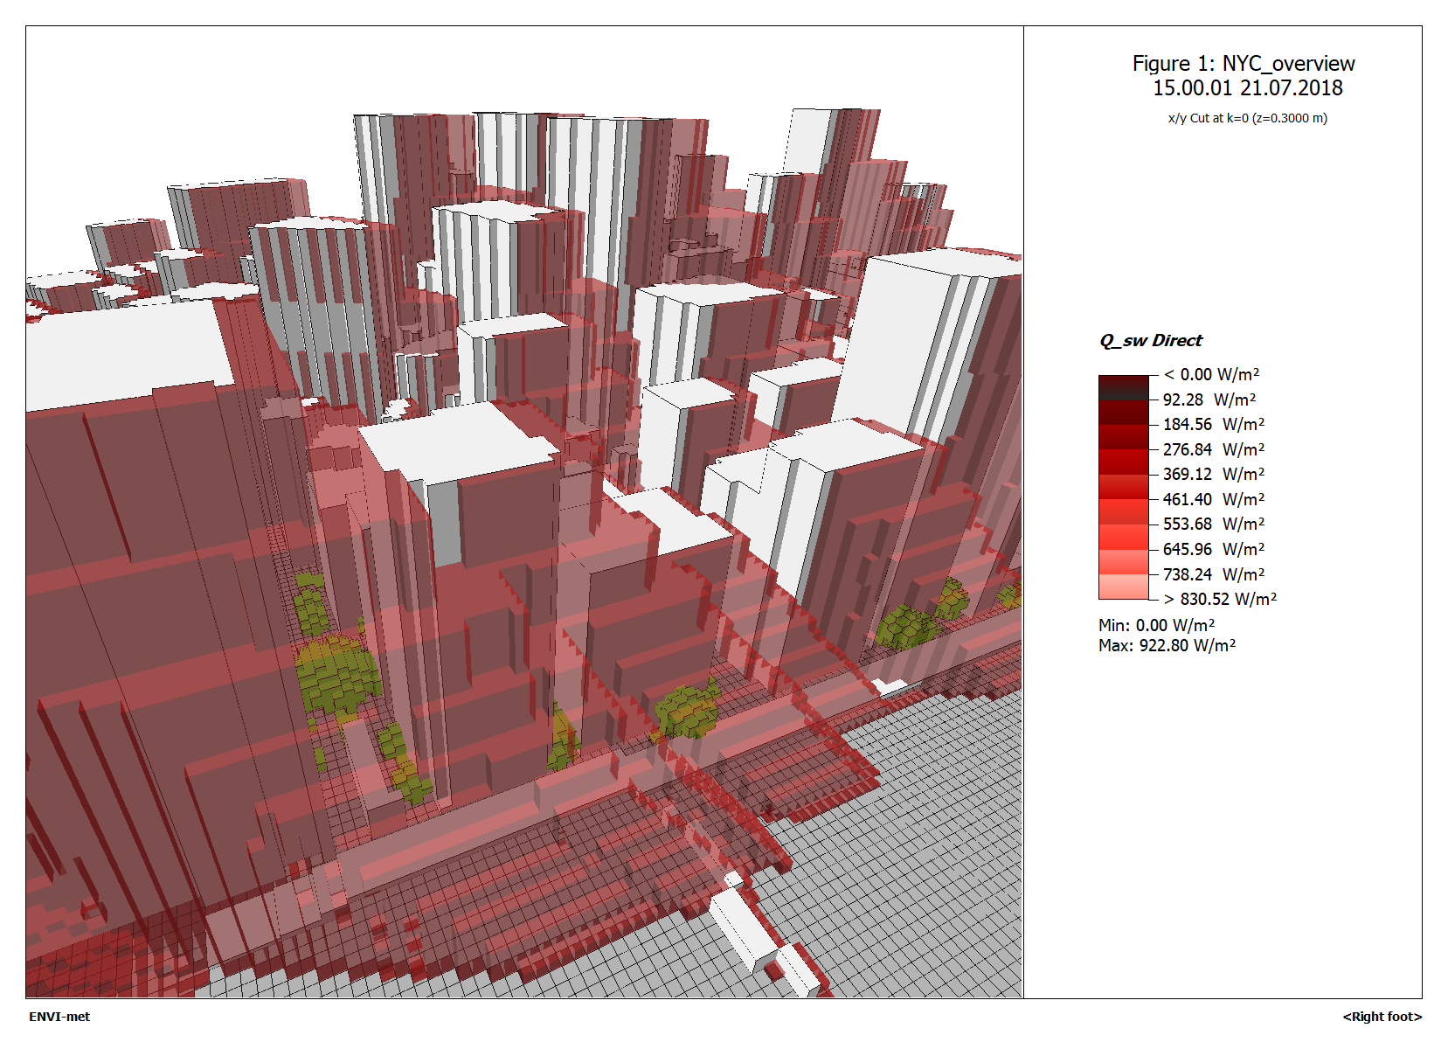1448x1049 pixels.
Task: Click the "Max: 922.80 W/m²" text
Action: (x=1167, y=645)
